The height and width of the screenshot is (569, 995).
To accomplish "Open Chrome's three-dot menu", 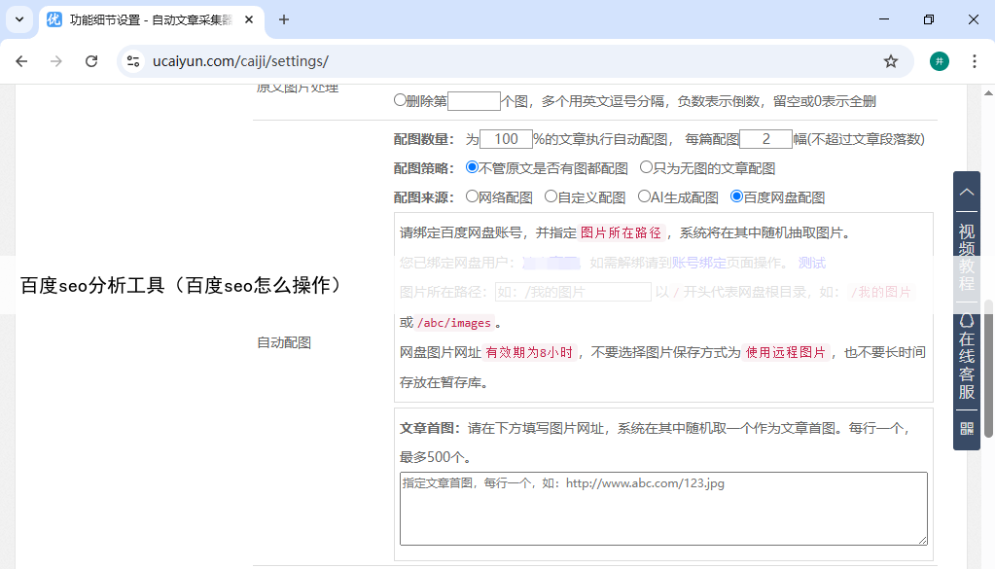I will (x=974, y=61).
